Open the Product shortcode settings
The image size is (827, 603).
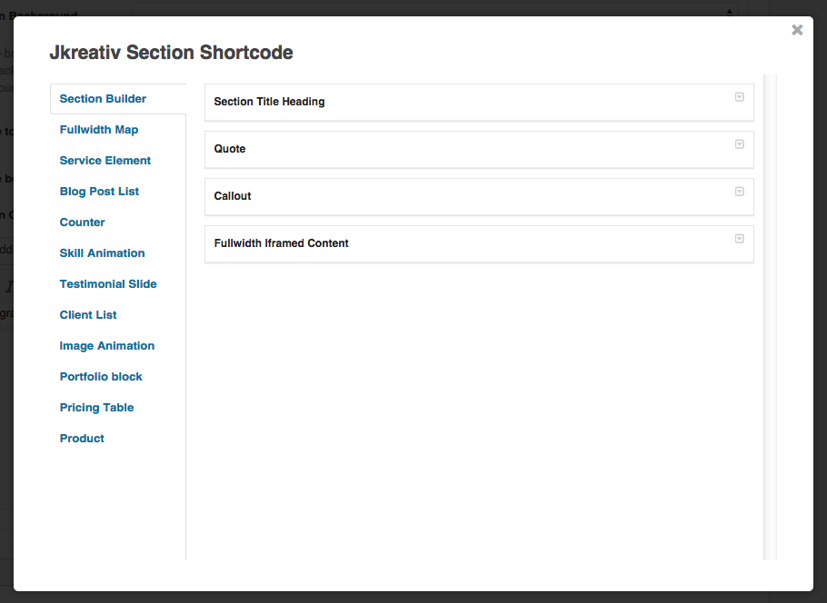(x=82, y=438)
